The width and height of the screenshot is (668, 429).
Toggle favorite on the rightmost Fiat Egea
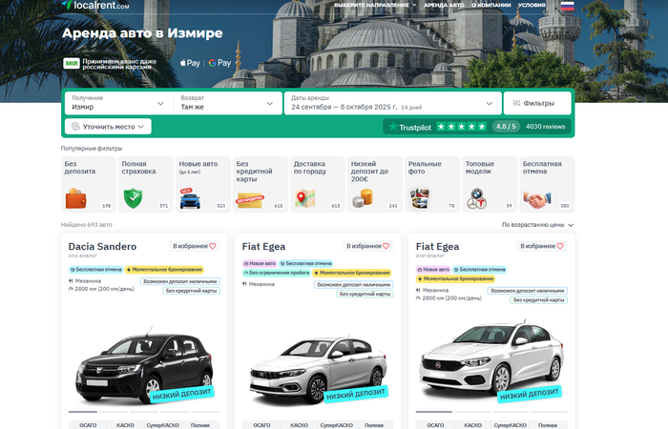coord(541,246)
